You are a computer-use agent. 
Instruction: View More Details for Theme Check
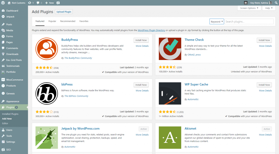[265, 46]
